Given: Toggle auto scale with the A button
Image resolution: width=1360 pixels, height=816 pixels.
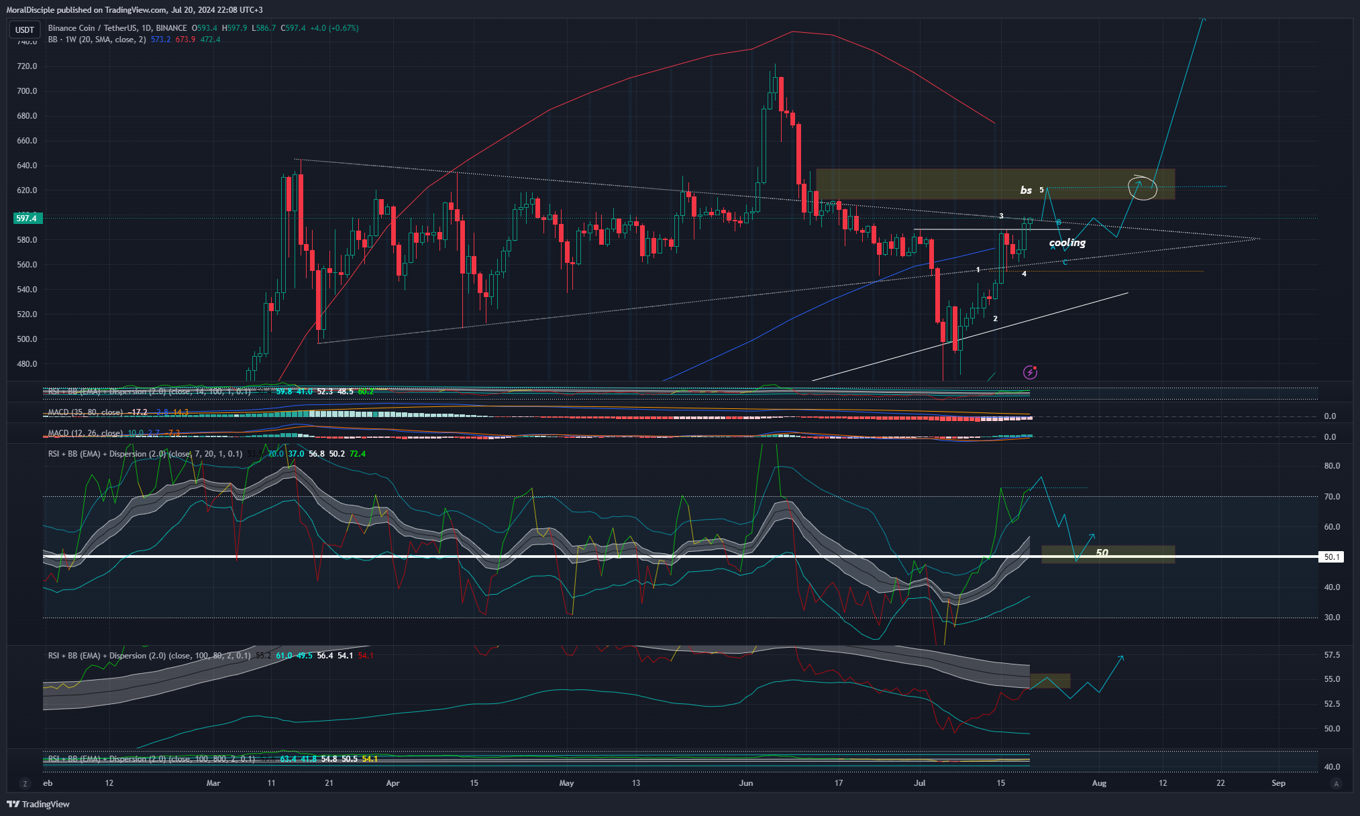Looking at the screenshot, I should pyautogui.click(x=1336, y=783).
